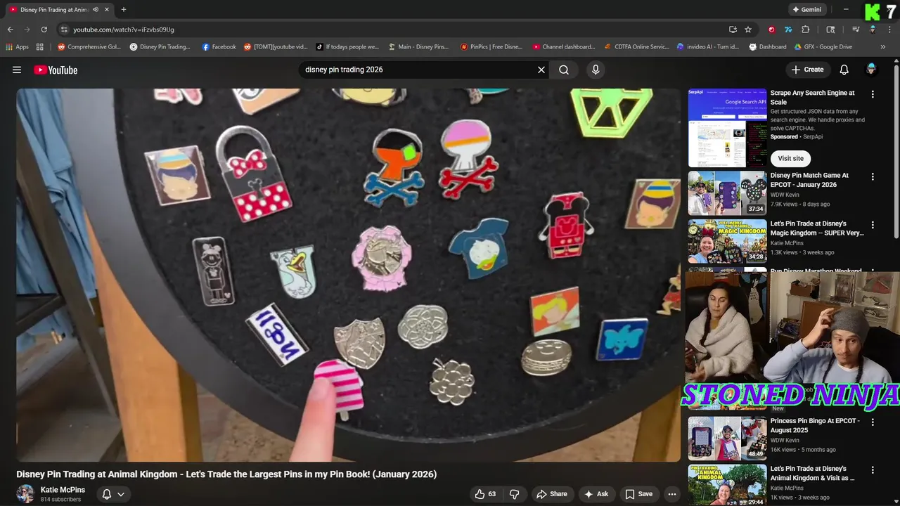Open the Extensions puzzle menu
Screen dimensions: 900x506
click(x=806, y=30)
